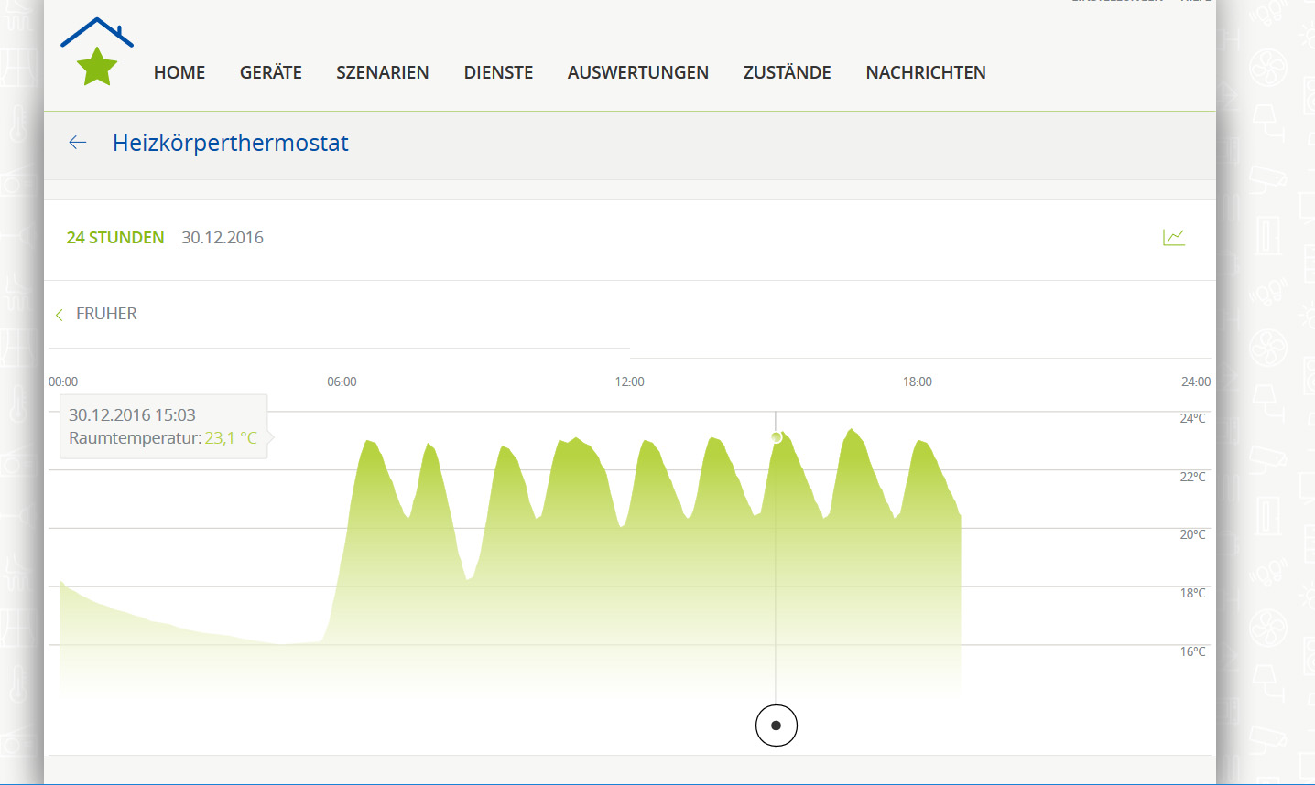Click the Heizkörperthermostat page title

231,143
